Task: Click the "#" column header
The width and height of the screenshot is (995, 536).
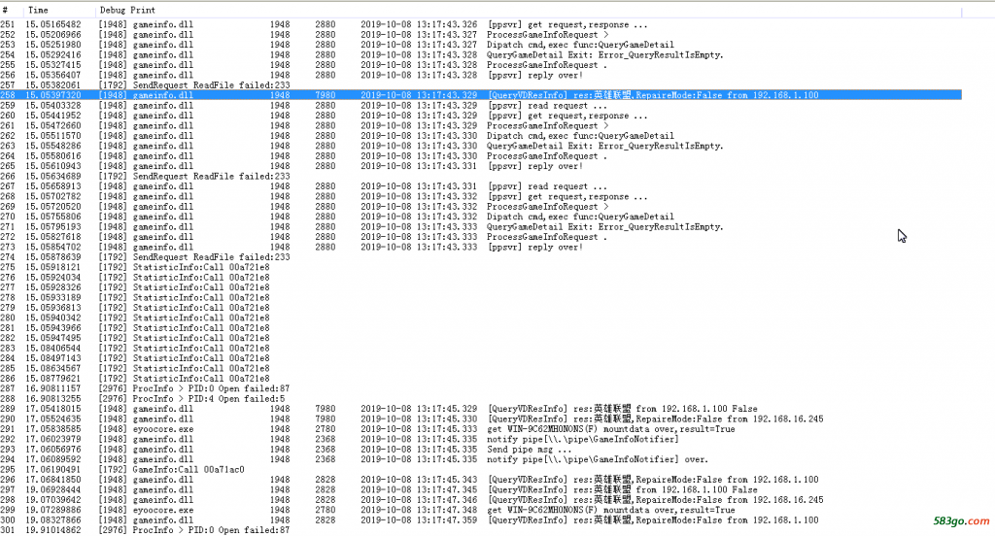Action: [x=6, y=8]
